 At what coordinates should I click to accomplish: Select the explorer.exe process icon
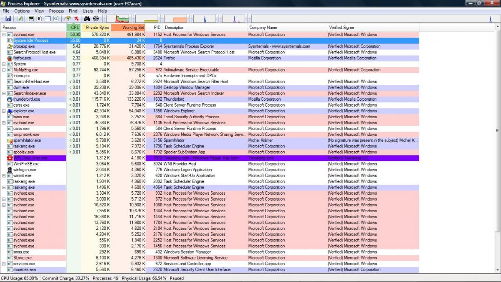pos(10,111)
